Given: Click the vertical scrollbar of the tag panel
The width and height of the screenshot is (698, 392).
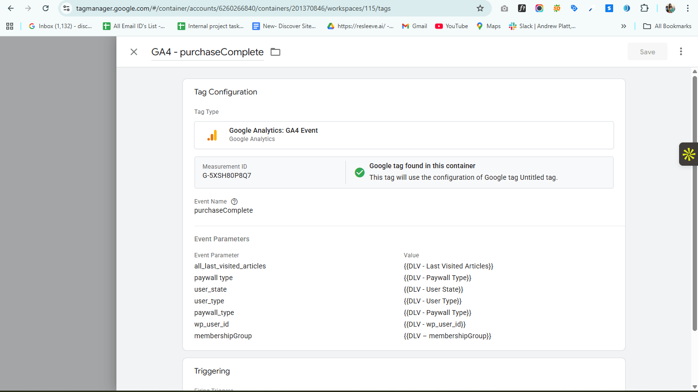Looking at the screenshot, I should click(695, 204).
